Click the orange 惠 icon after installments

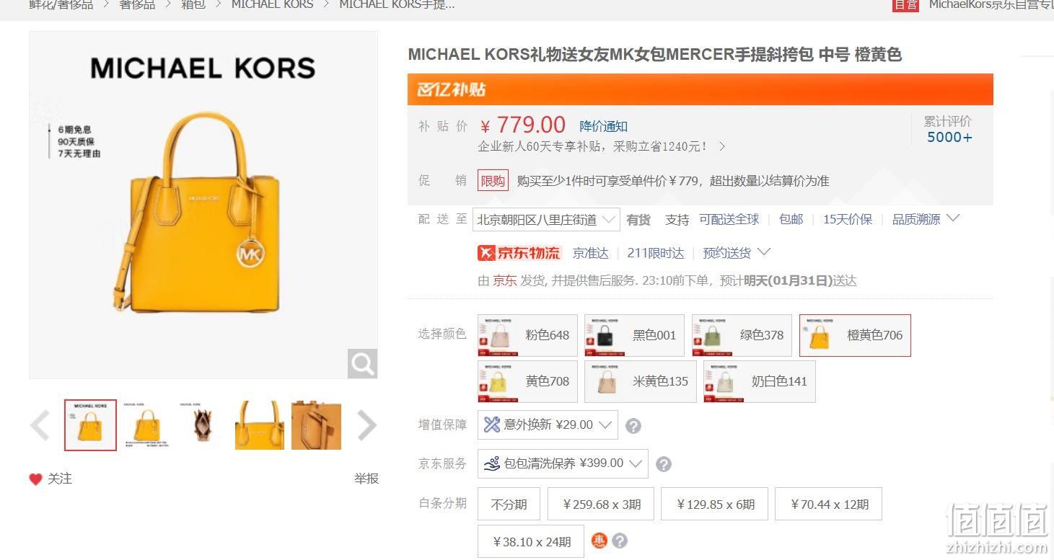pos(599,541)
